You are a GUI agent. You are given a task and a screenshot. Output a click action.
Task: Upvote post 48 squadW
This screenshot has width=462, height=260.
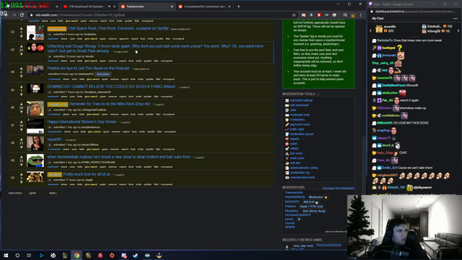pyautogui.click(x=21, y=139)
